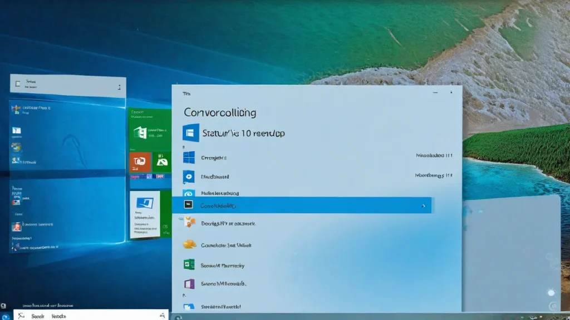Click the colorful icon at the top of the Start panel
Viewport: 570px width, 320px height.
pyautogui.click(x=16, y=109)
